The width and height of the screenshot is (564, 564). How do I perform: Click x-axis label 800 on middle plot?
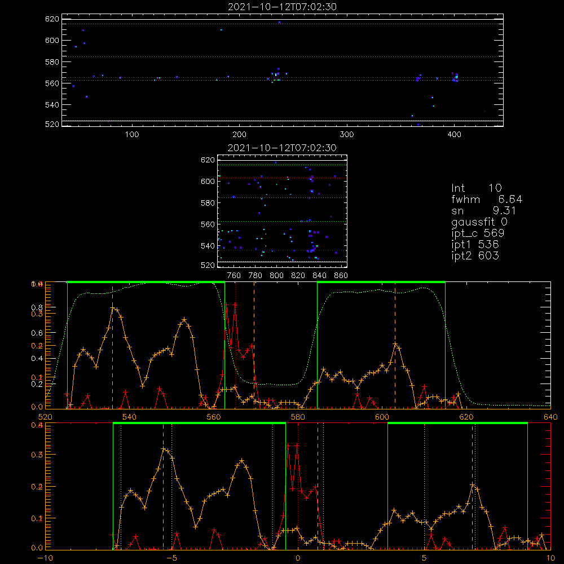[276, 276]
